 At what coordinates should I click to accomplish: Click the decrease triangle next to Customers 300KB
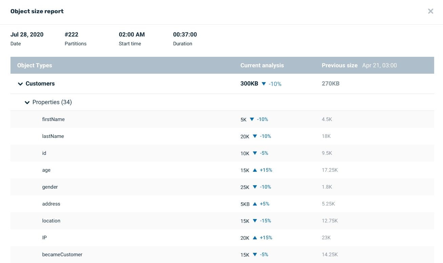click(x=263, y=83)
